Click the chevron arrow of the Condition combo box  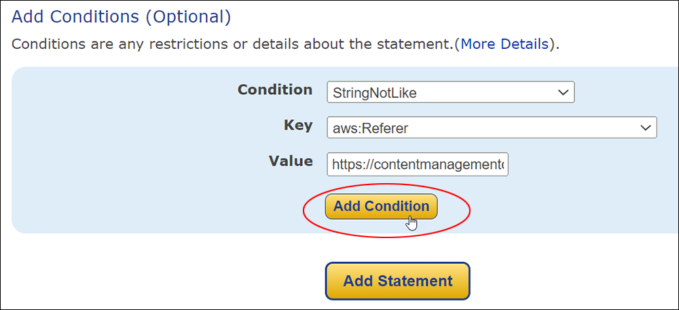tap(562, 92)
